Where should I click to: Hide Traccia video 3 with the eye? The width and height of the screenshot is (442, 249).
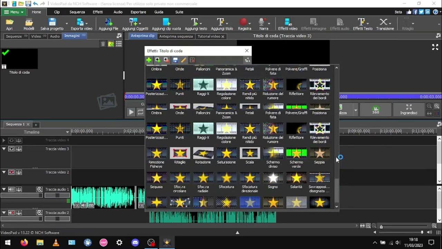[x=11, y=149]
